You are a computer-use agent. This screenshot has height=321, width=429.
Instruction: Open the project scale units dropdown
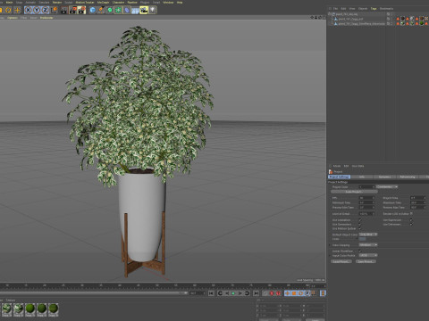(387, 186)
